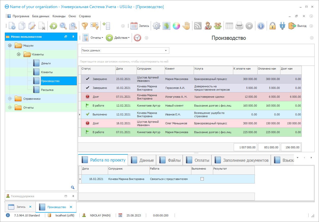This screenshot has height=222, width=319.
Task: Click the gray table grid icon
Action: 229,26
